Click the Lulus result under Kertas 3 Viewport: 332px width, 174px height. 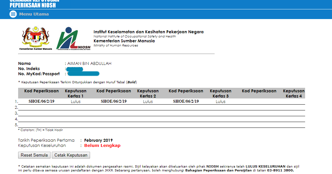221,102
